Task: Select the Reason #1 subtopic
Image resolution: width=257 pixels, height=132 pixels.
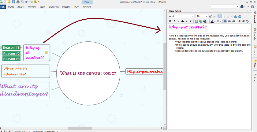Action: 11,48
